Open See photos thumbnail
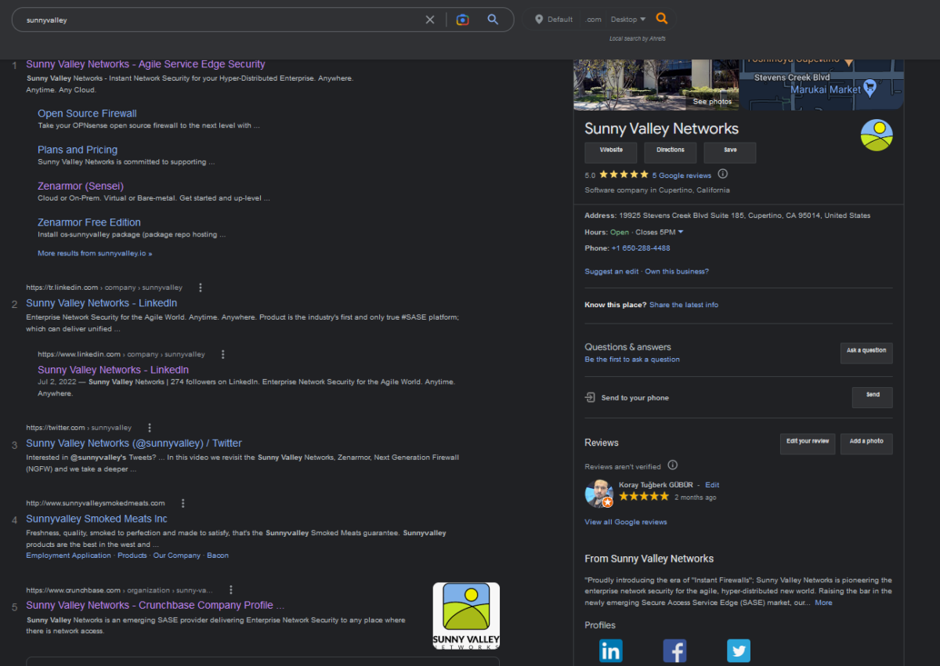This screenshot has height=666, width=940. pos(656,84)
